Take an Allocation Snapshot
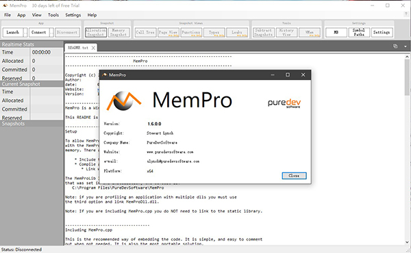The image size is (411, 253). [96, 32]
